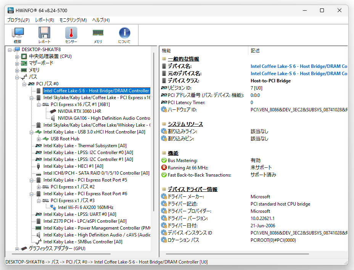The height and width of the screenshot is (270, 354).
Task: Collapse the バス tree node
Action: (17, 77)
